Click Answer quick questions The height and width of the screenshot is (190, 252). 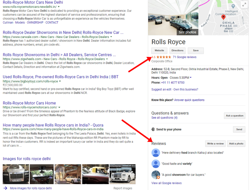point(189,100)
